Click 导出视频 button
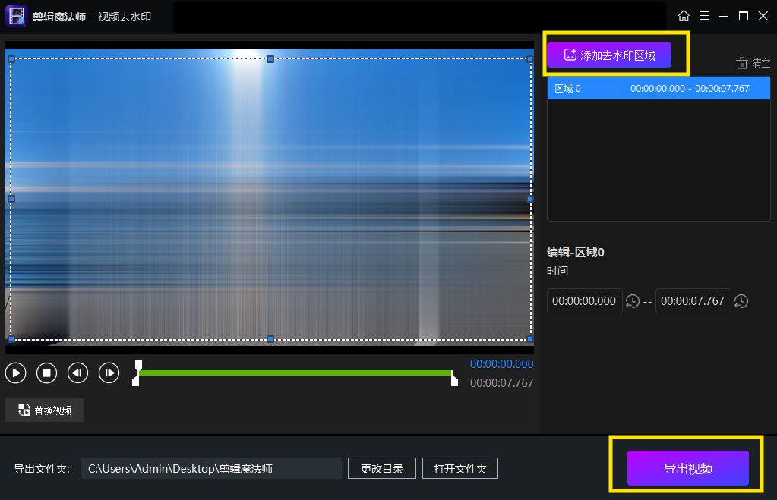 pos(688,468)
